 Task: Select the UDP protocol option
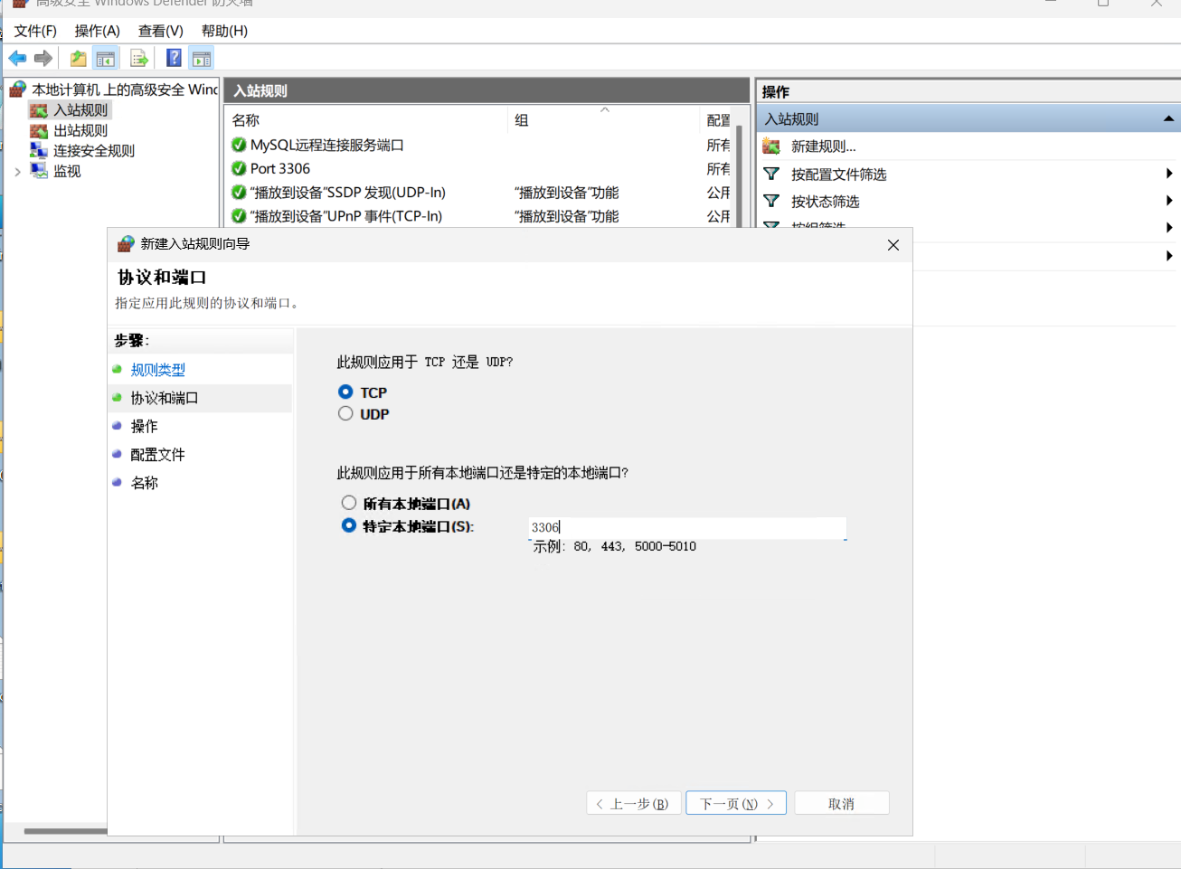click(x=345, y=414)
